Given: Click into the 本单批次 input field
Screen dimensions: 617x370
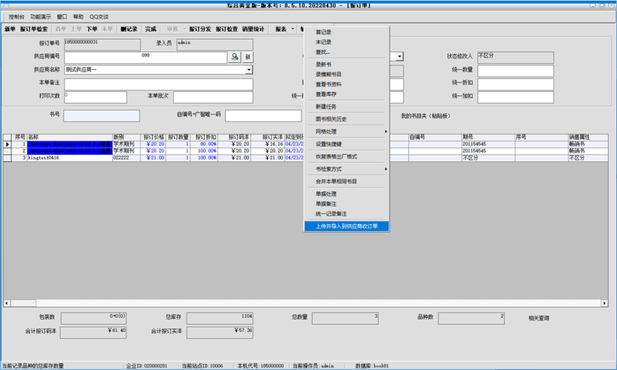Looking at the screenshot, I should point(213,97).
